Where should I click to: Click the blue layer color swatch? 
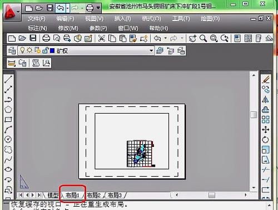[52, 50]
